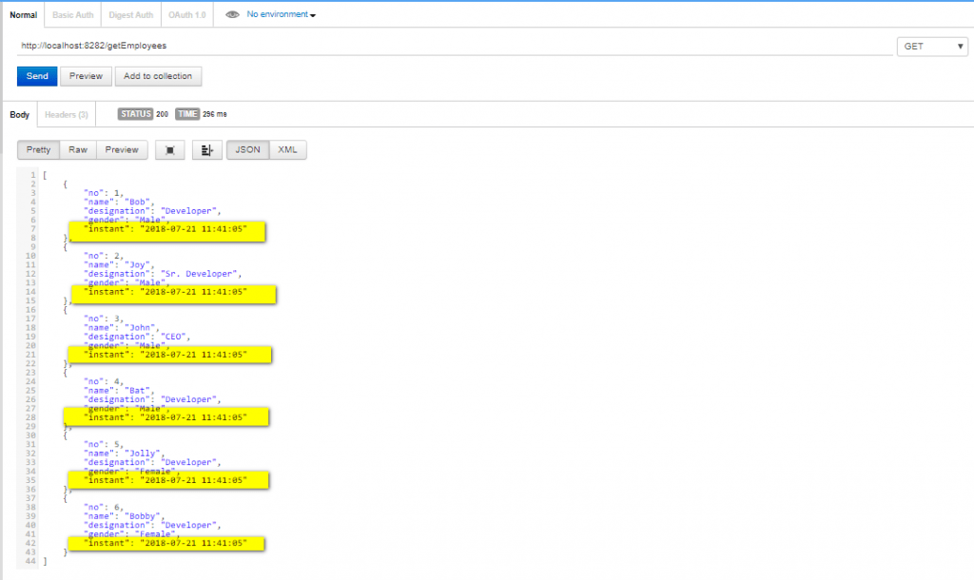This screenshot has height=580, width=974.
Task: Click the Send button
Action: coord(36,76)
